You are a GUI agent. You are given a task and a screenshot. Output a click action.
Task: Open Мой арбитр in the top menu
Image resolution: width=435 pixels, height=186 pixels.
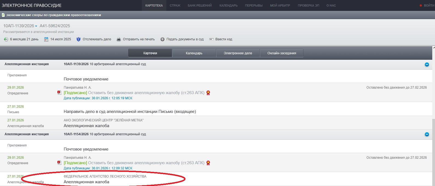[280, 5]
